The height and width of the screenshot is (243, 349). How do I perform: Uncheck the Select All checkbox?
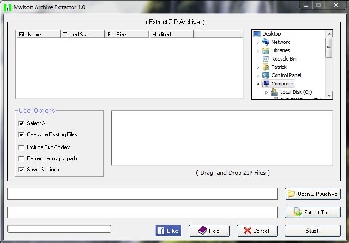(21, 123)
